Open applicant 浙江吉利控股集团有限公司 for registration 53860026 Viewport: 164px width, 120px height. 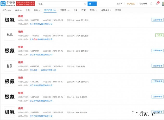point(41,24)
